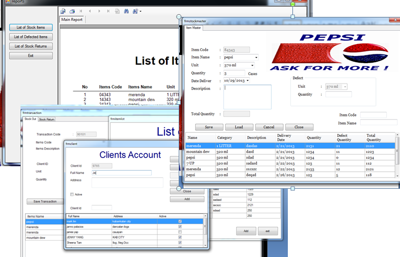Go to first page in report viewer
This screenshot has height=257, width=400.
pyautogui.click(x=81, y=11)
